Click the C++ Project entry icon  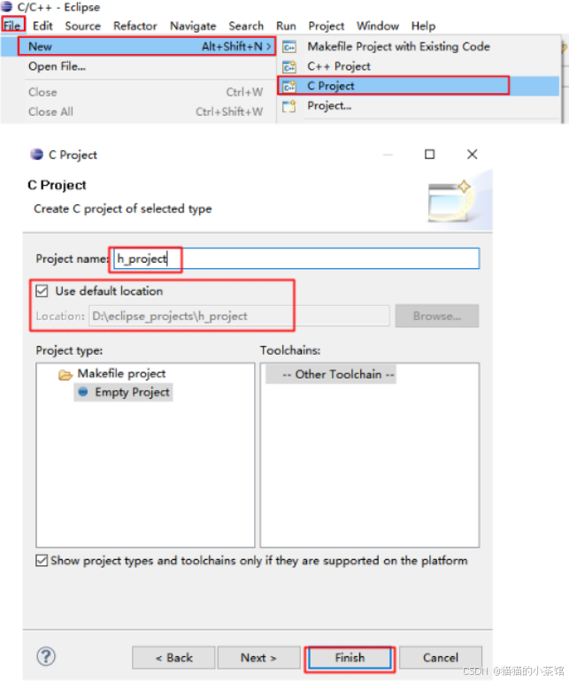tap(289, 66)
